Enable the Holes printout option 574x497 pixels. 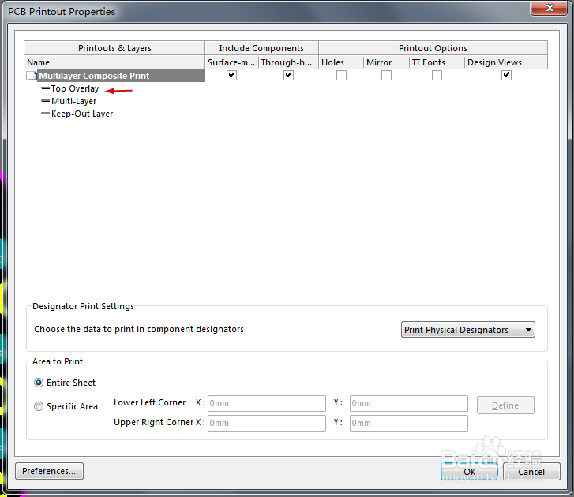(x=341, y=75)
